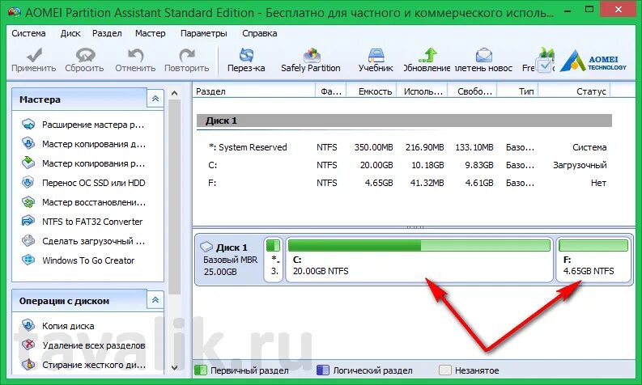
Task: Open the Диск menu
Action: tap(70, 33)
